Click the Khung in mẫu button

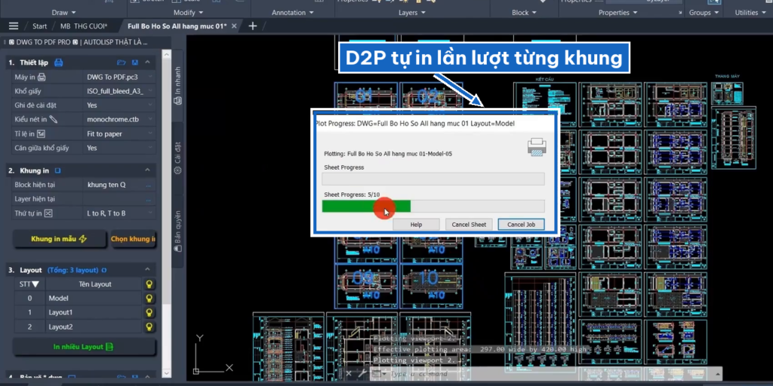tap(59, 239)
